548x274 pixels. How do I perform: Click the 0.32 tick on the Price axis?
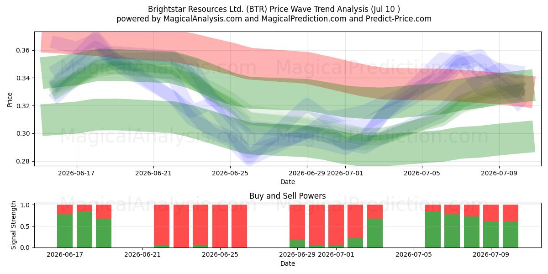[x=23, y=106]
